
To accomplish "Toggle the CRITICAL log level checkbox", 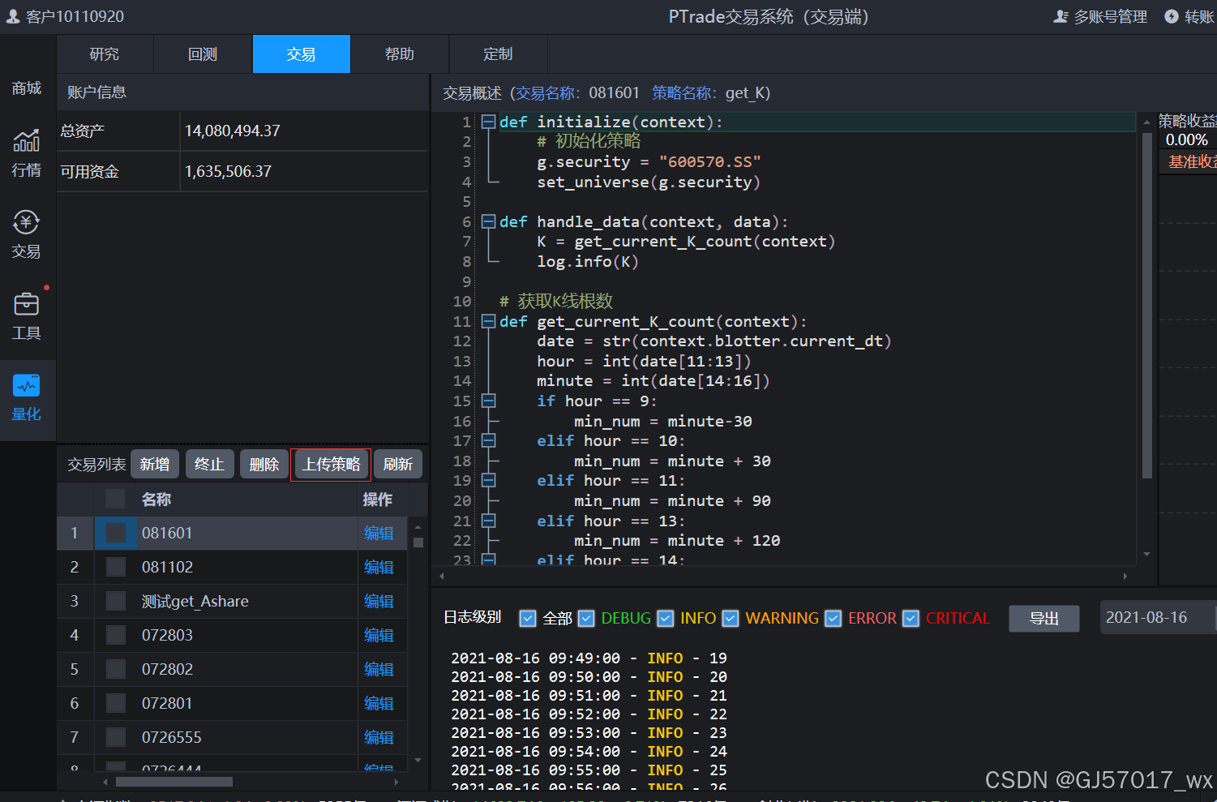I will click(x=911, y=618).
